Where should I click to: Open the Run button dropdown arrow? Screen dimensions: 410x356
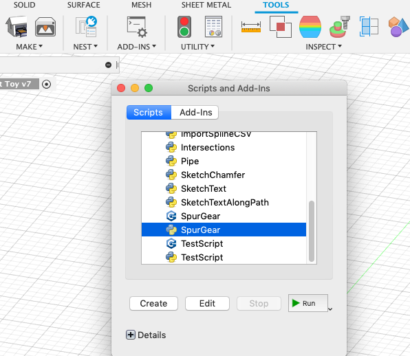[330, 309]
